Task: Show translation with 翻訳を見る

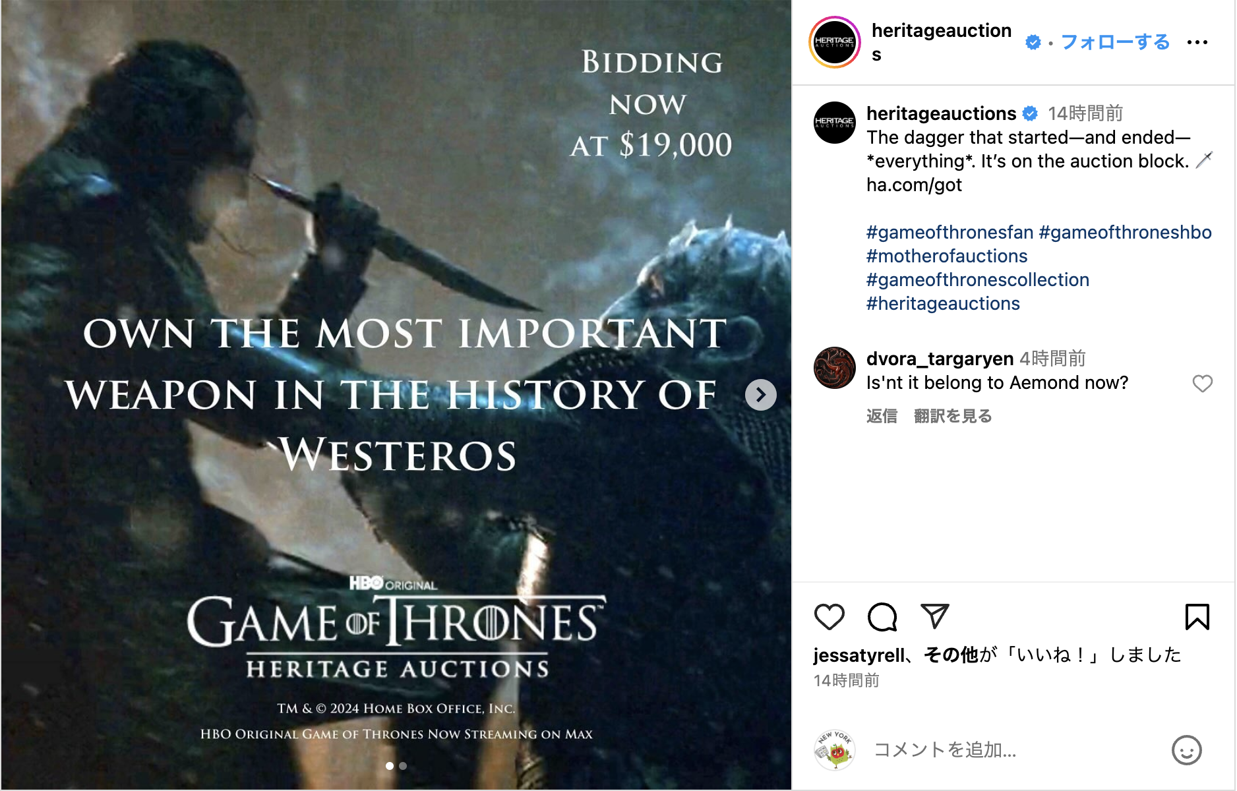Action: coord(952,416)
